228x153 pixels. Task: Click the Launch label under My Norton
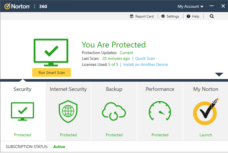(206, 135)
